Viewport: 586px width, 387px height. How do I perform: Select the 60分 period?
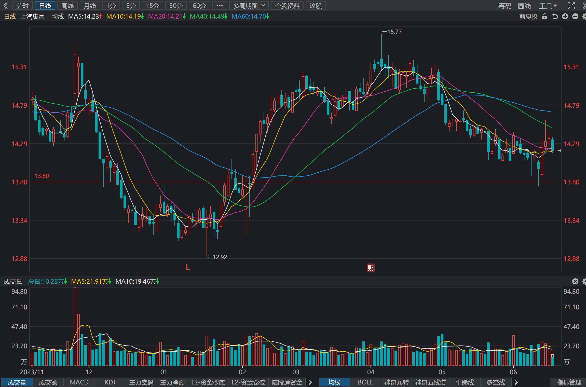click(199, 6)
